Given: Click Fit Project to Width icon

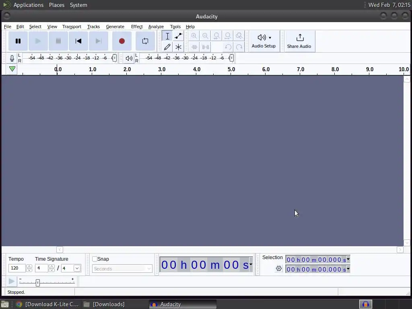Looking at the screenshot, I should coord(228,36).
